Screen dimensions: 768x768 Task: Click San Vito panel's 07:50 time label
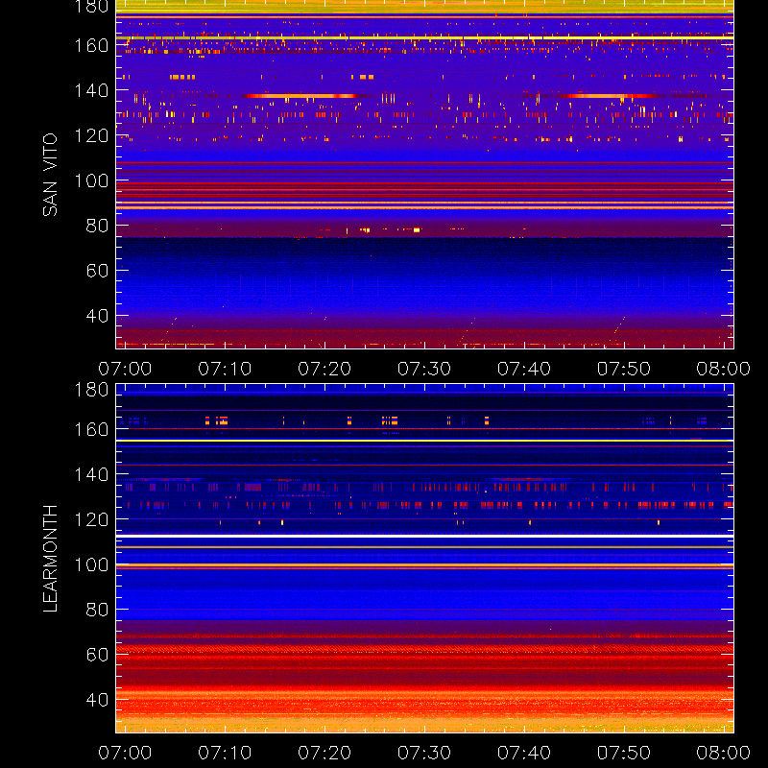pyautogui.click(x=623, y=369)
